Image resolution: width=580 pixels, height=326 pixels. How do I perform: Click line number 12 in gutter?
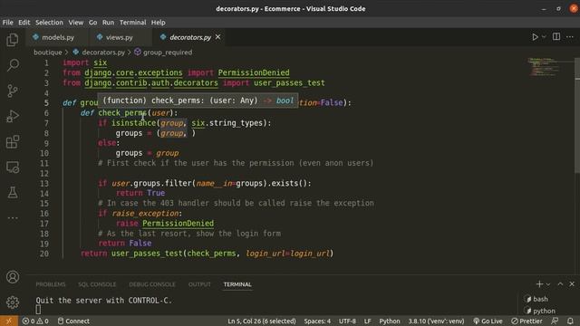coord(44,173)
